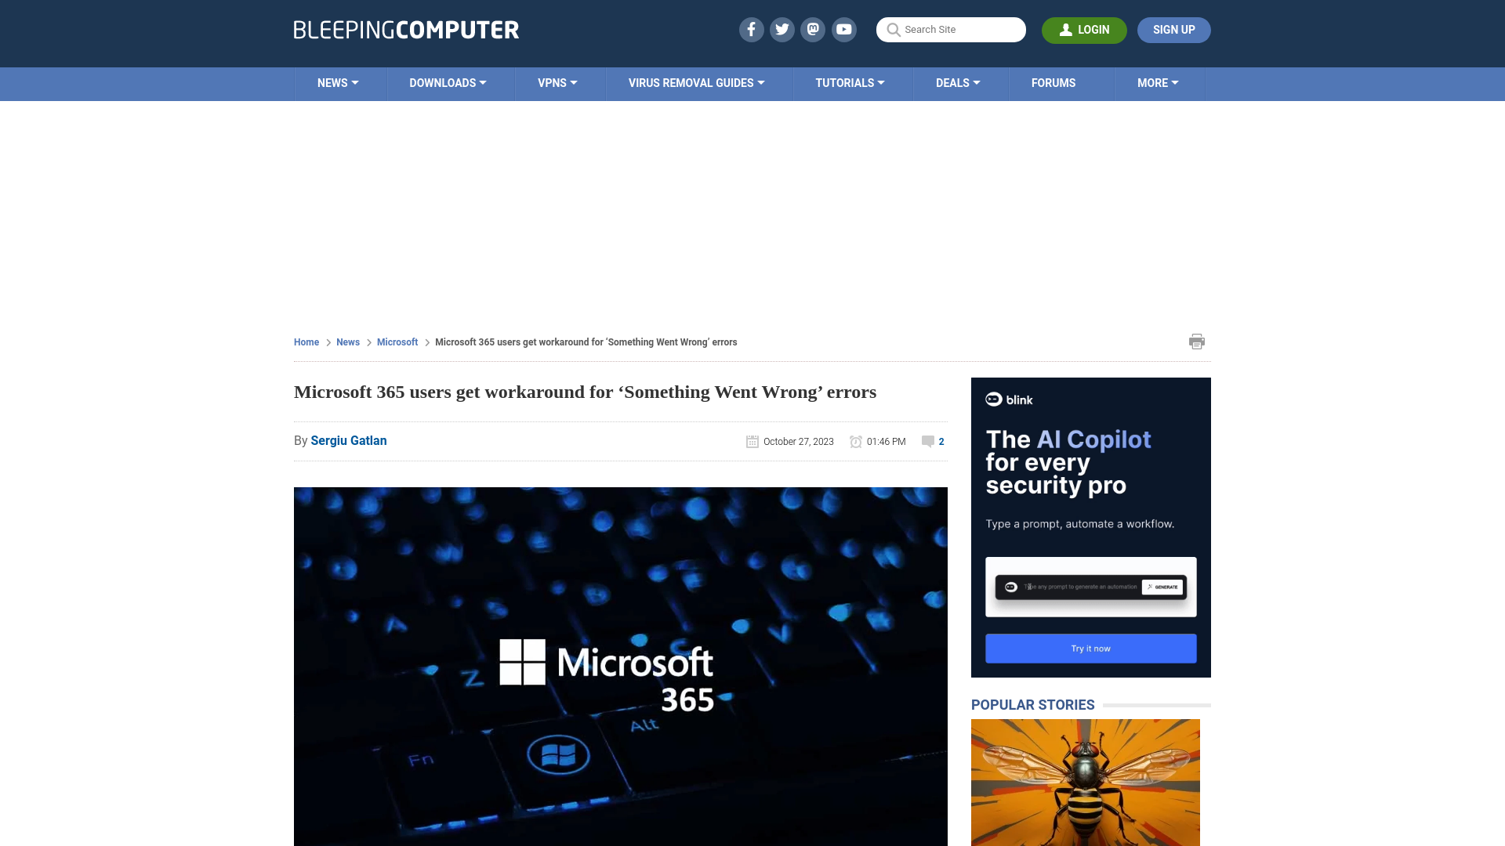Open the Facebook social icon link
Viewport: 1505px width, 846px height.
point(752,29)
